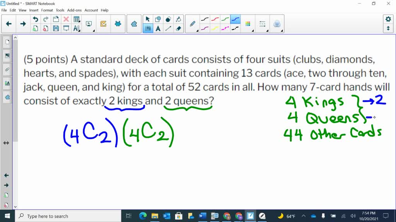Open the Add-ons puzzle sidebar tab
Image resolution: width=396 pixels, height=222 pixels.
click(x=7, y=97)
